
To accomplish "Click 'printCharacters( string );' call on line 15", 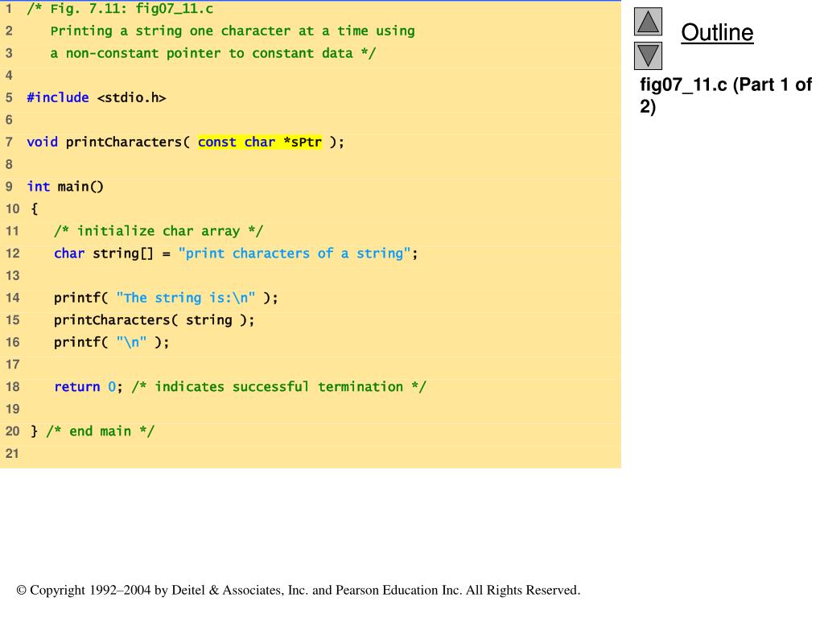I will pyautogui.click(x=154, y=320).
